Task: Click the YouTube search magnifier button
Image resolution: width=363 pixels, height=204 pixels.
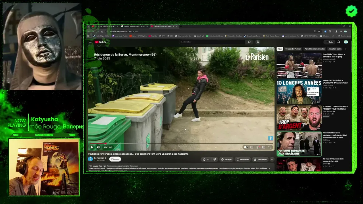Action: click(249, 42)
